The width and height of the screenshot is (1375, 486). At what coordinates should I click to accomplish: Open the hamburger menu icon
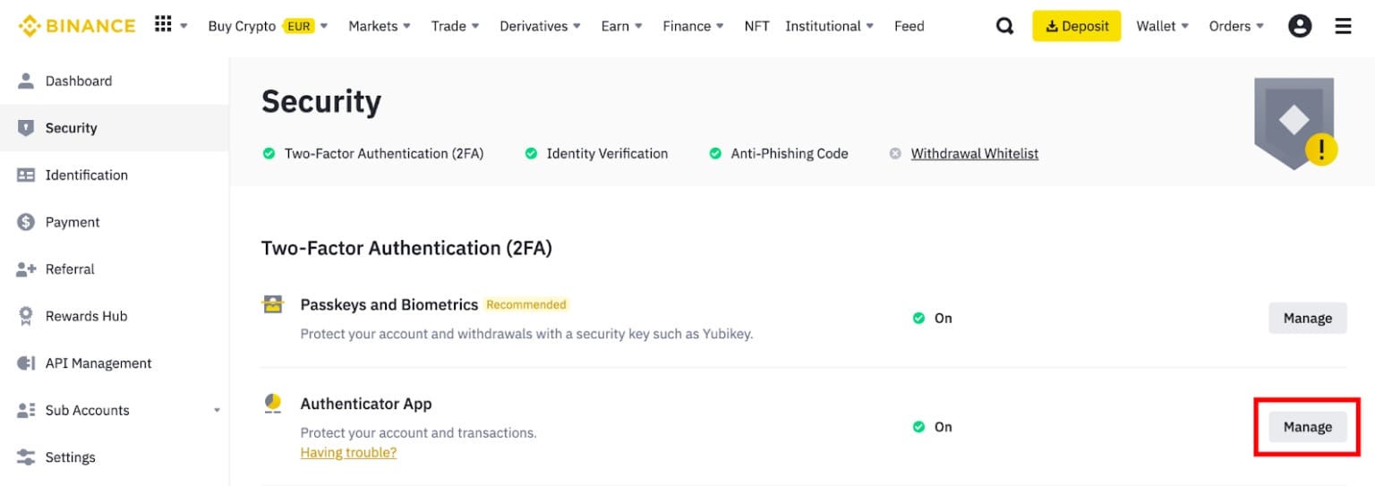1343,26
